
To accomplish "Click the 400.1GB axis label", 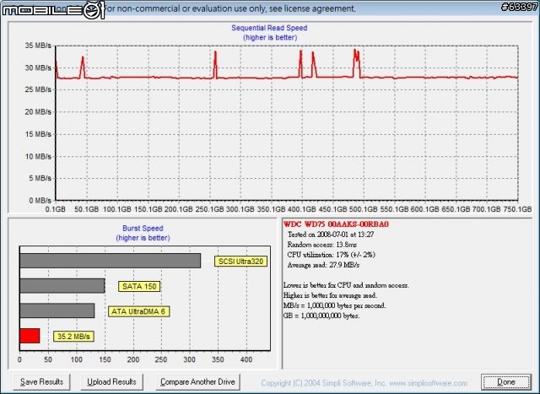I will click(x=301, y=209).
